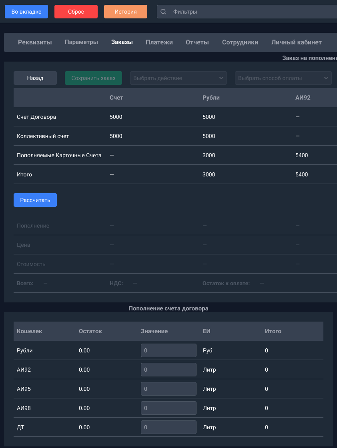The width and height of the screenshot is (337, 448).
Task: Select the Отчеты tab
Action: click(x=197, y=42)
